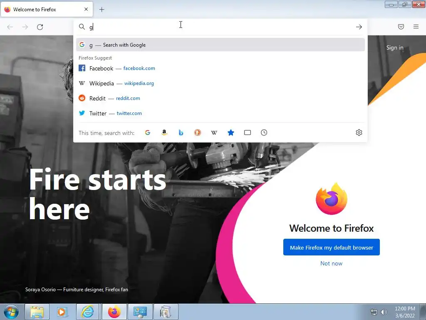Open Internet Explorer from the taskbar
Screen dimensions: 426x320
(87, 312)
